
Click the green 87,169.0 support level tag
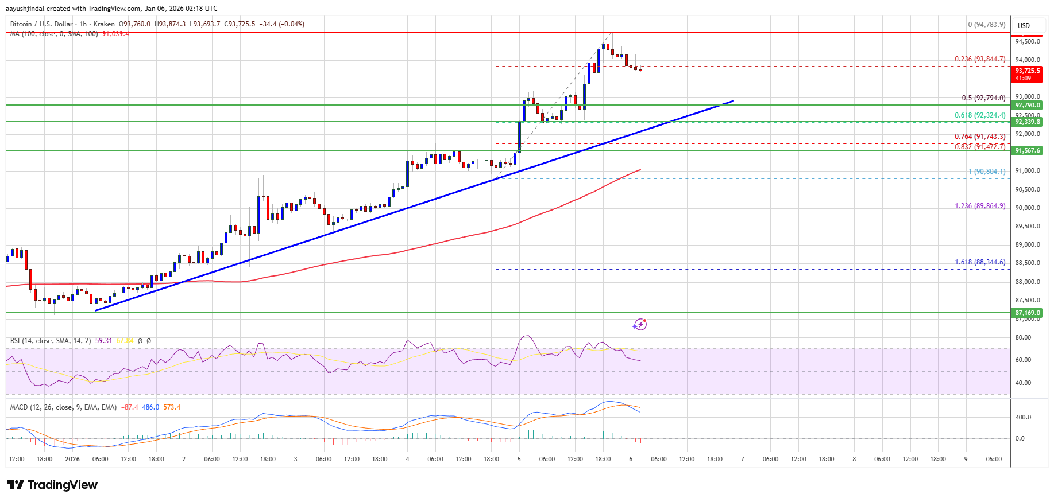pos(1027,313)
